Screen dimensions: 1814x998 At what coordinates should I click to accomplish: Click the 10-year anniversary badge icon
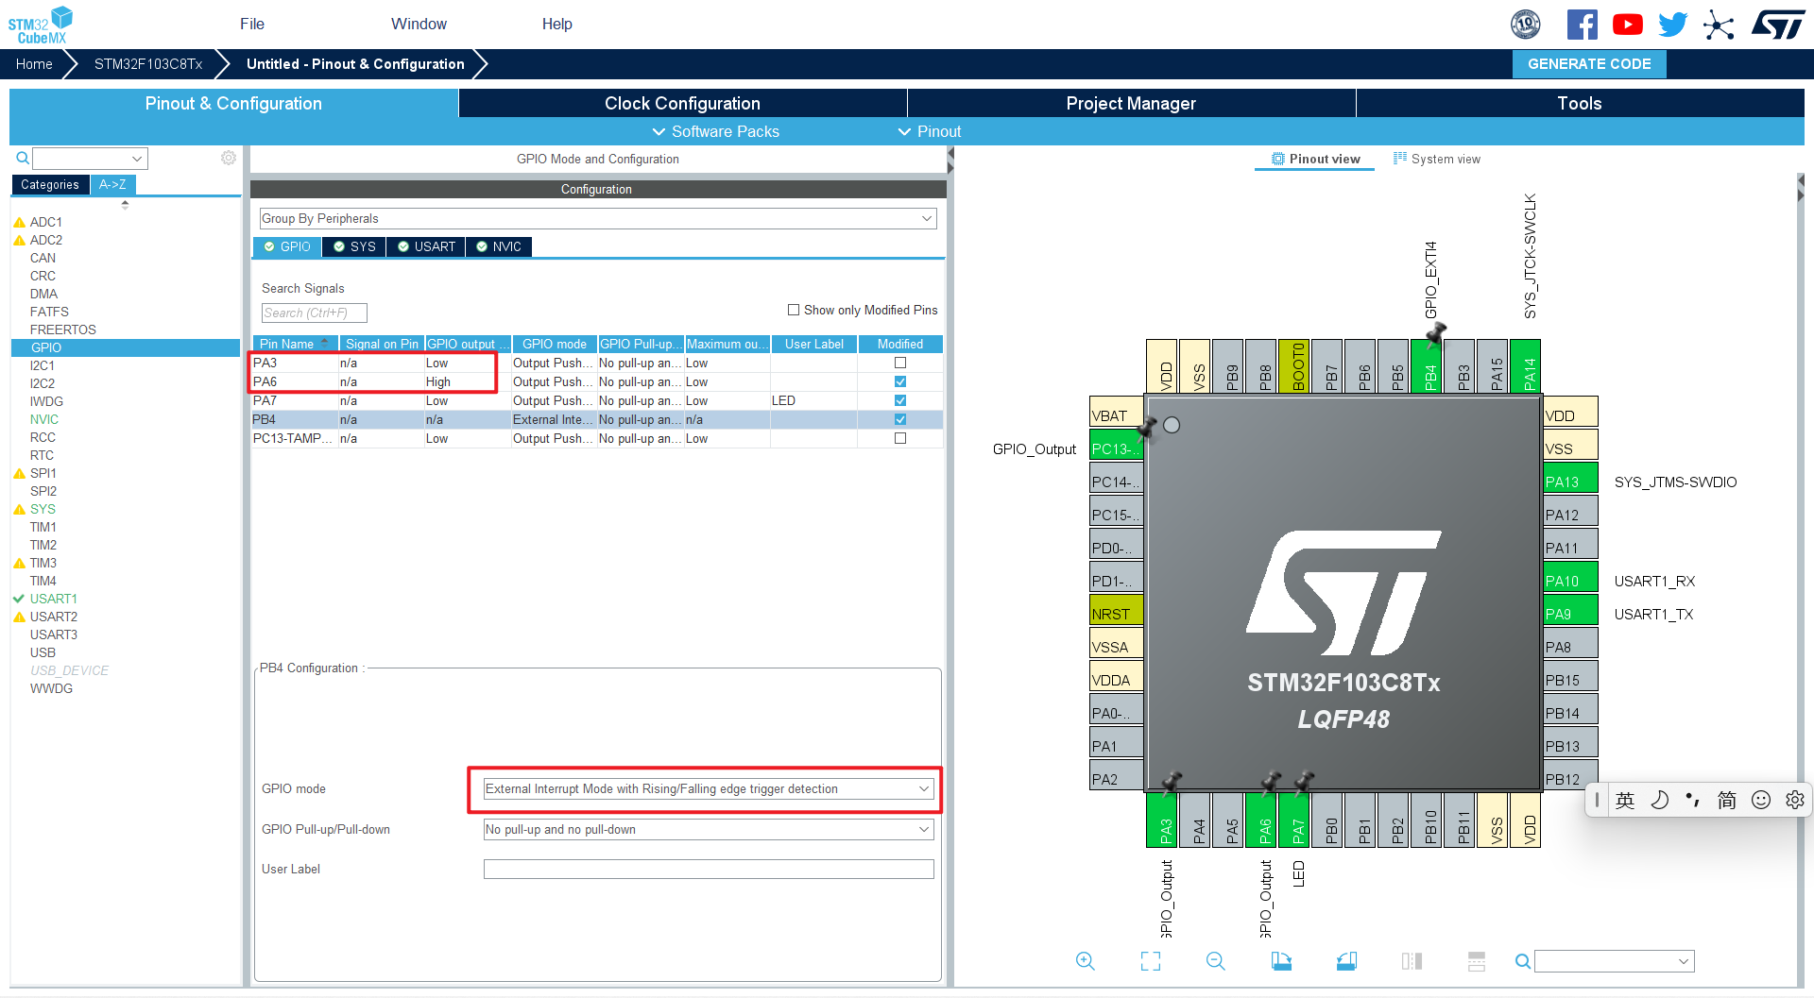[1525, 25]
